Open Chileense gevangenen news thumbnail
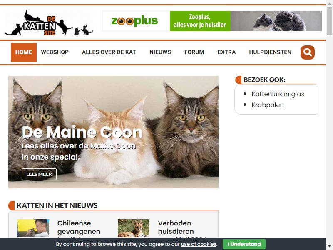The width and height of the screenshot is (333, 250). point(33,228)
